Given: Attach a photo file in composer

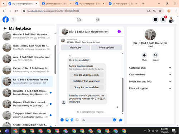Looking at the screenshot, I should pos(67,120).
